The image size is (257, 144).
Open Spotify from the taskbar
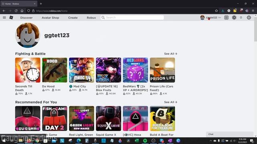145,140
